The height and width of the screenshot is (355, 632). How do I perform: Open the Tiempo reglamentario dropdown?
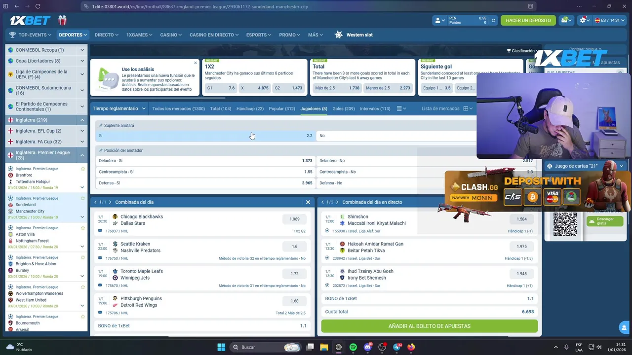pos(119,108)
